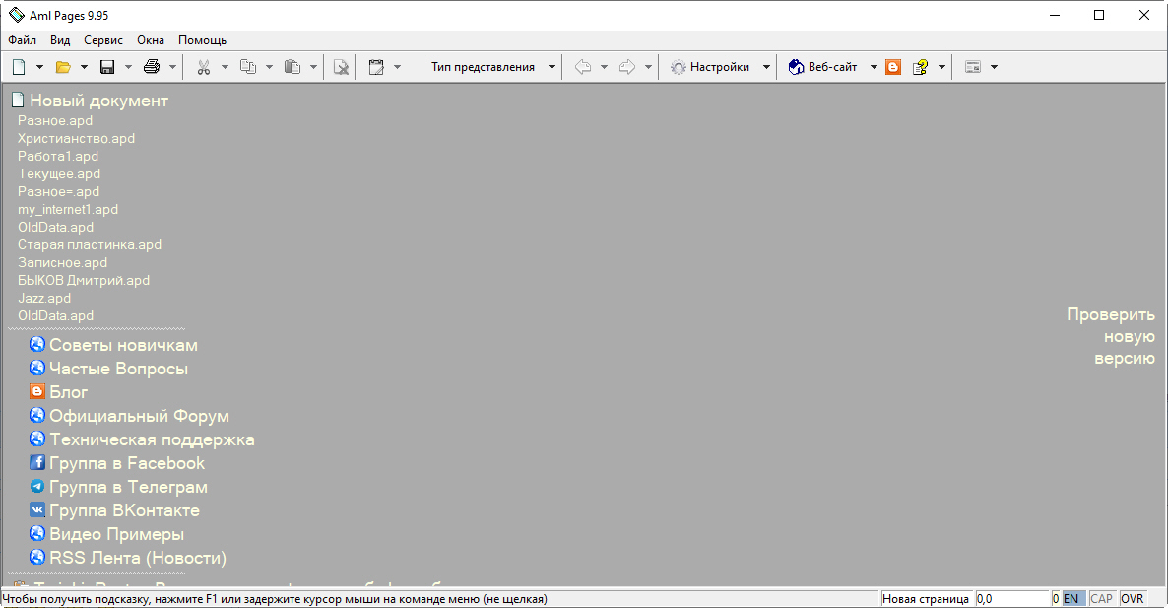The height and width of the screenshot is (608, 1168).
Task: Open the Официальный Форум link
Action: point(139,416)
